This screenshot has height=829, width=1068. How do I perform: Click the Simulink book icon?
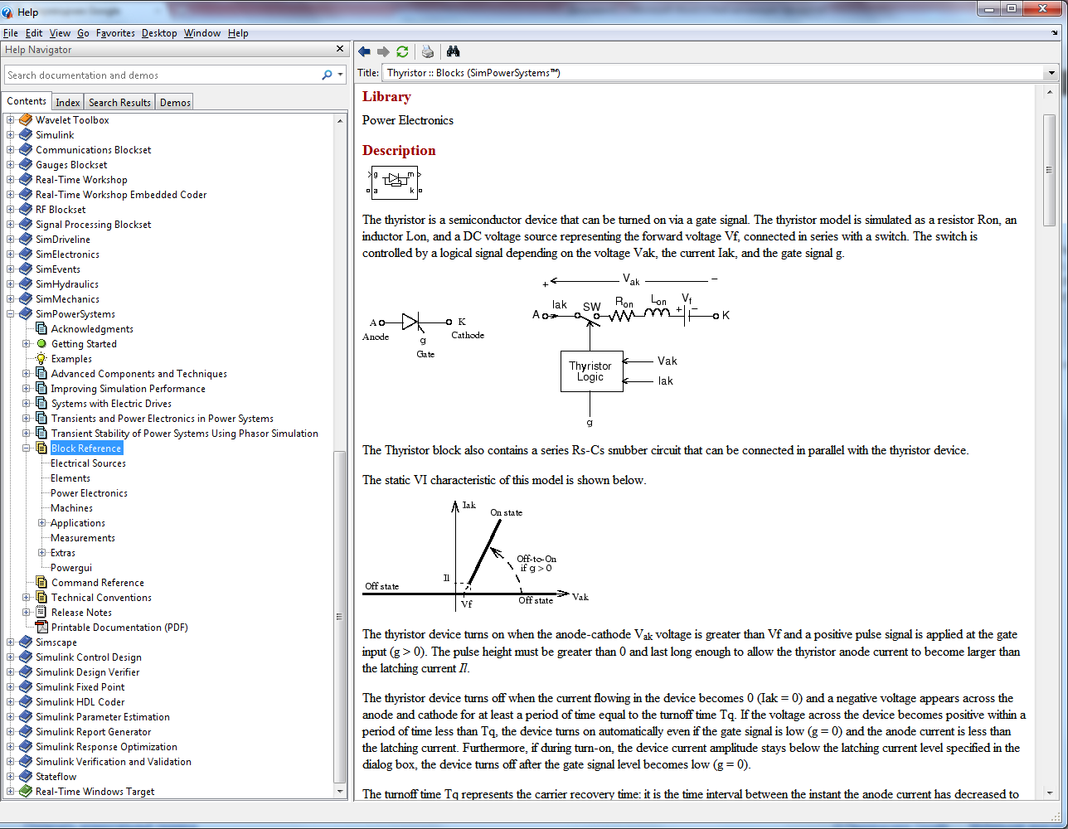[x=26, y=135]
